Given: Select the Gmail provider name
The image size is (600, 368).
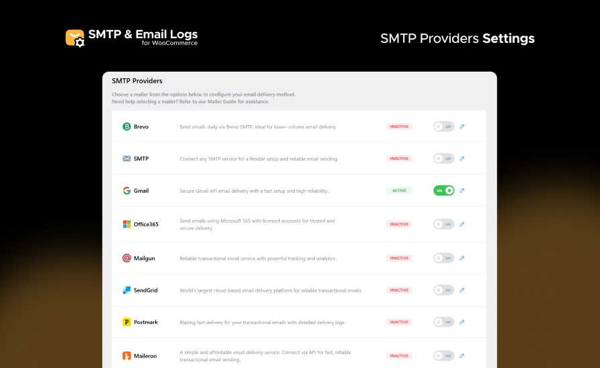Looking at the screenshot, I should (141, 191).
